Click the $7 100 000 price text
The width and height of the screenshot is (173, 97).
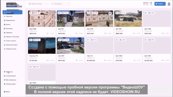[x=33, y=60]
